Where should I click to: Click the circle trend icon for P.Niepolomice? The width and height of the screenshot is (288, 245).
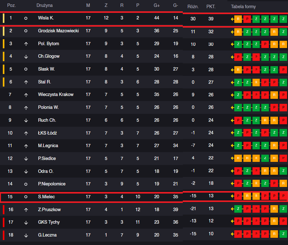pyautogui.click(x=26, y=184)
